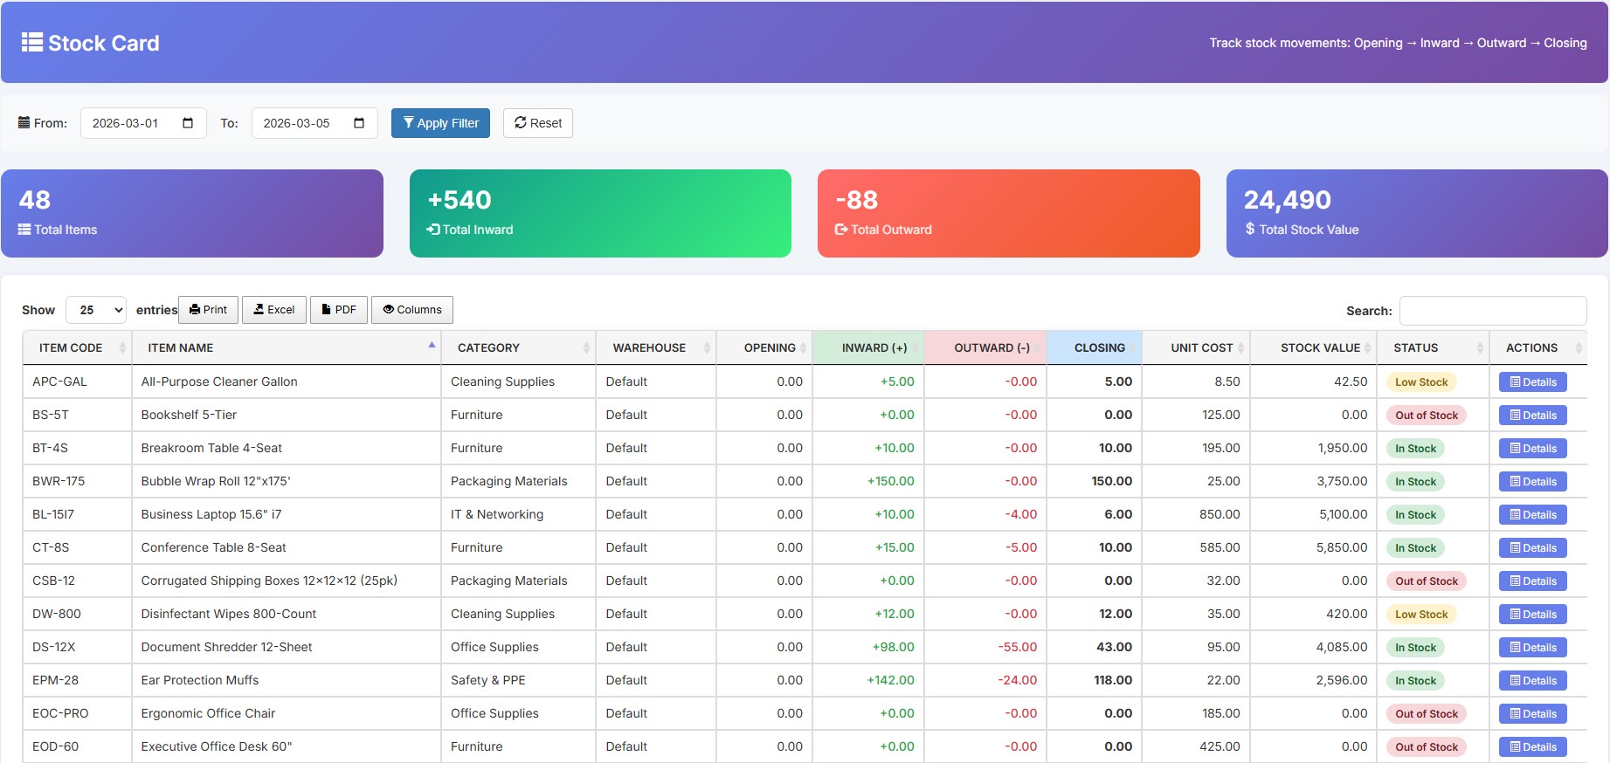
Task: Print the stock card table
Action: [x=209, y=310]
